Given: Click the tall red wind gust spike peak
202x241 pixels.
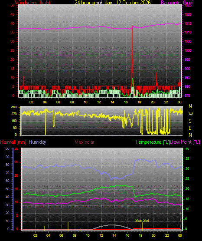Looking at the screenshot, I should (132, 26).
